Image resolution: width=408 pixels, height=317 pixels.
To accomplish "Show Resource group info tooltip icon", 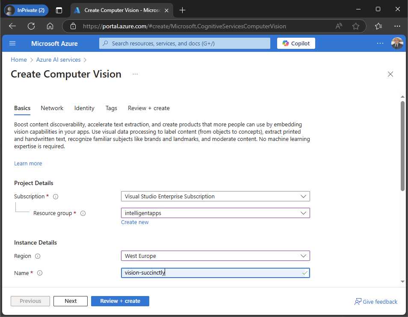I will (83, 213).
